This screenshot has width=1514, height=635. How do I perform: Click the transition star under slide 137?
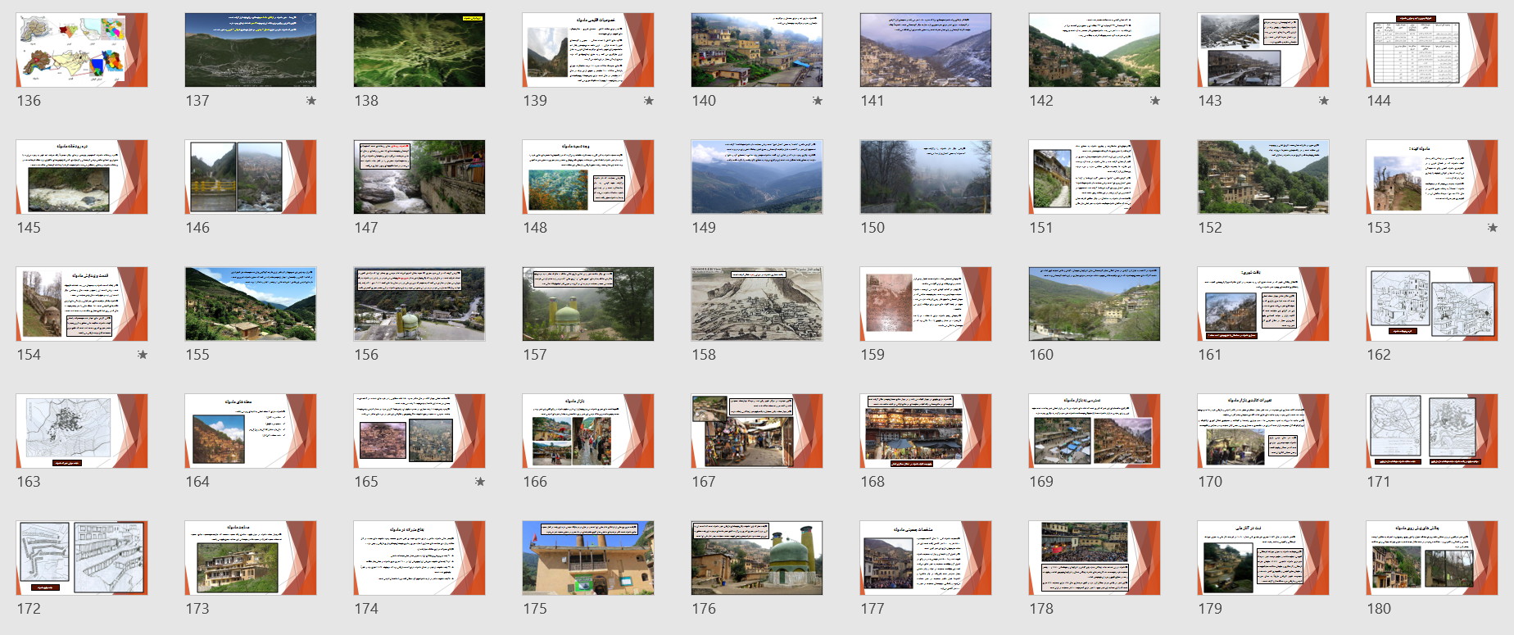click(311, 101)
